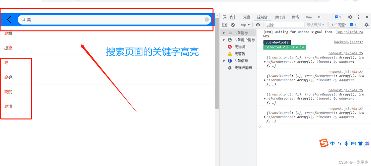Select the 无详细消息 filter row
Image resolution: width=371 pixels, height=166 pixels.
[x=238, y=68]
